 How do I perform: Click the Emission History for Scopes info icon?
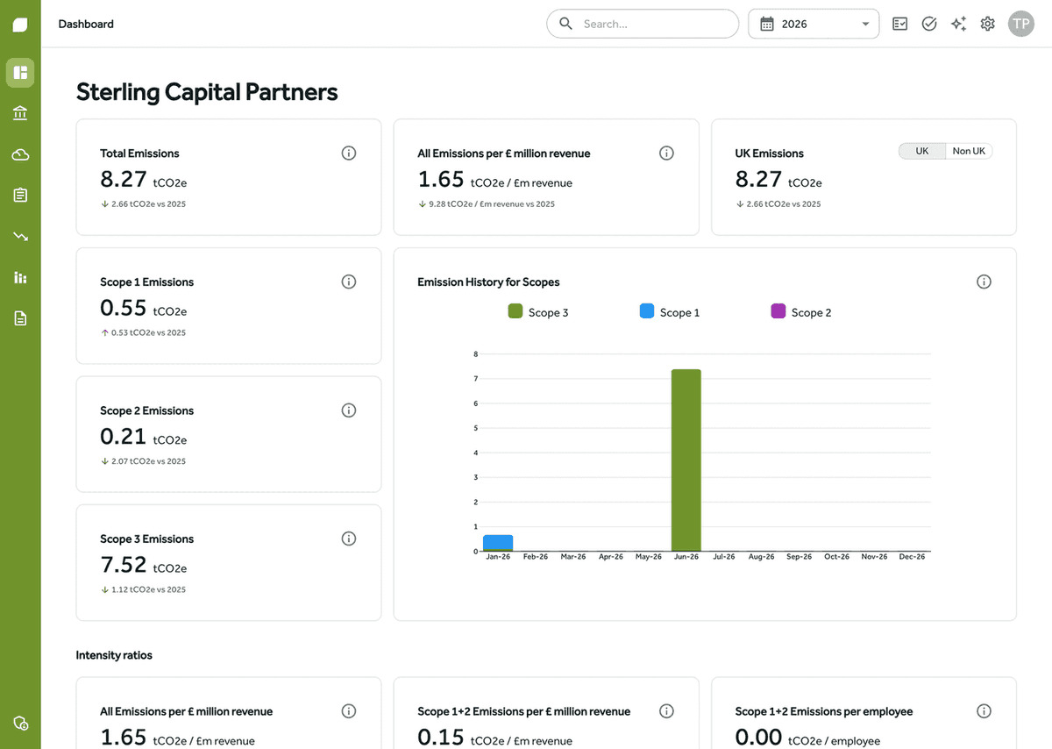coord(984,282)
